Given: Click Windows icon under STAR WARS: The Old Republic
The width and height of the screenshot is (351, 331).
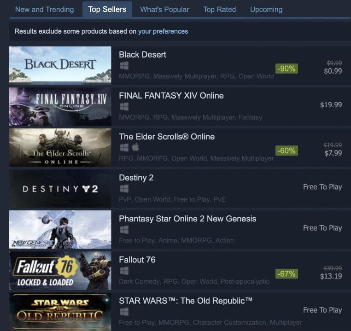Looking at the screenshot, I should click(x=124, y=312).
